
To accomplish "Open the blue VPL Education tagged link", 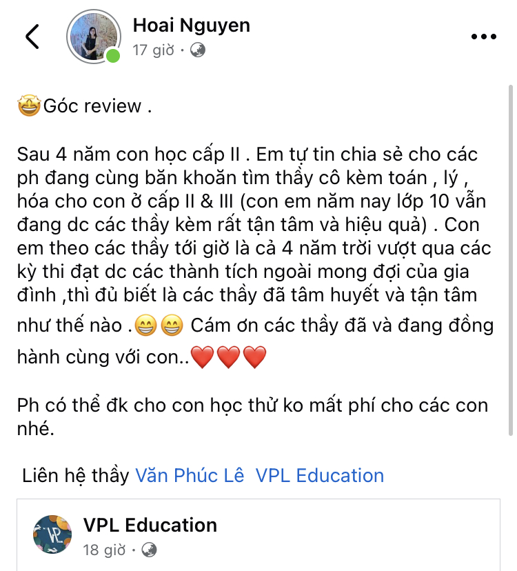I will (320, 475).
